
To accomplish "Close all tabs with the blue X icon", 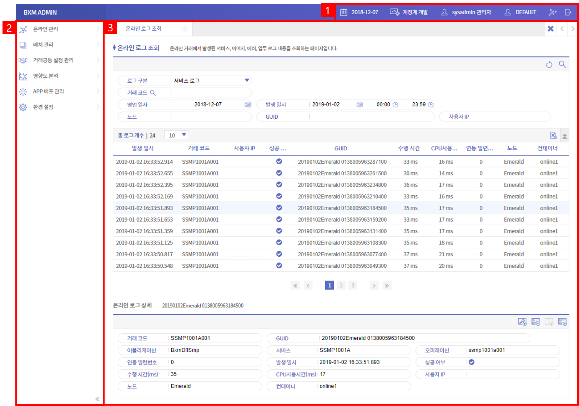I will (550, 29).
